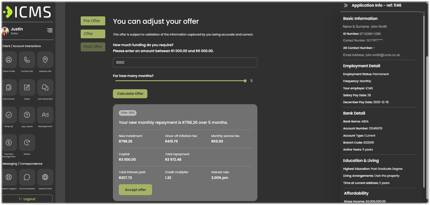Open the Reassignment icon
Image resolution: width=430 pixels, height=205 pixels.
pos(45,115)
